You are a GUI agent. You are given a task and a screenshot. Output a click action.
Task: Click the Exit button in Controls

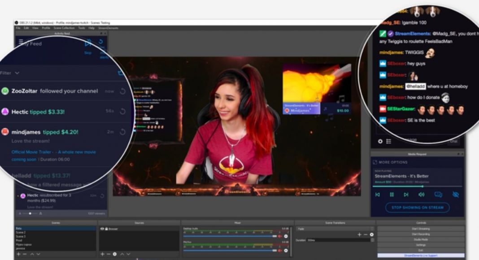(x=421, y=250)
